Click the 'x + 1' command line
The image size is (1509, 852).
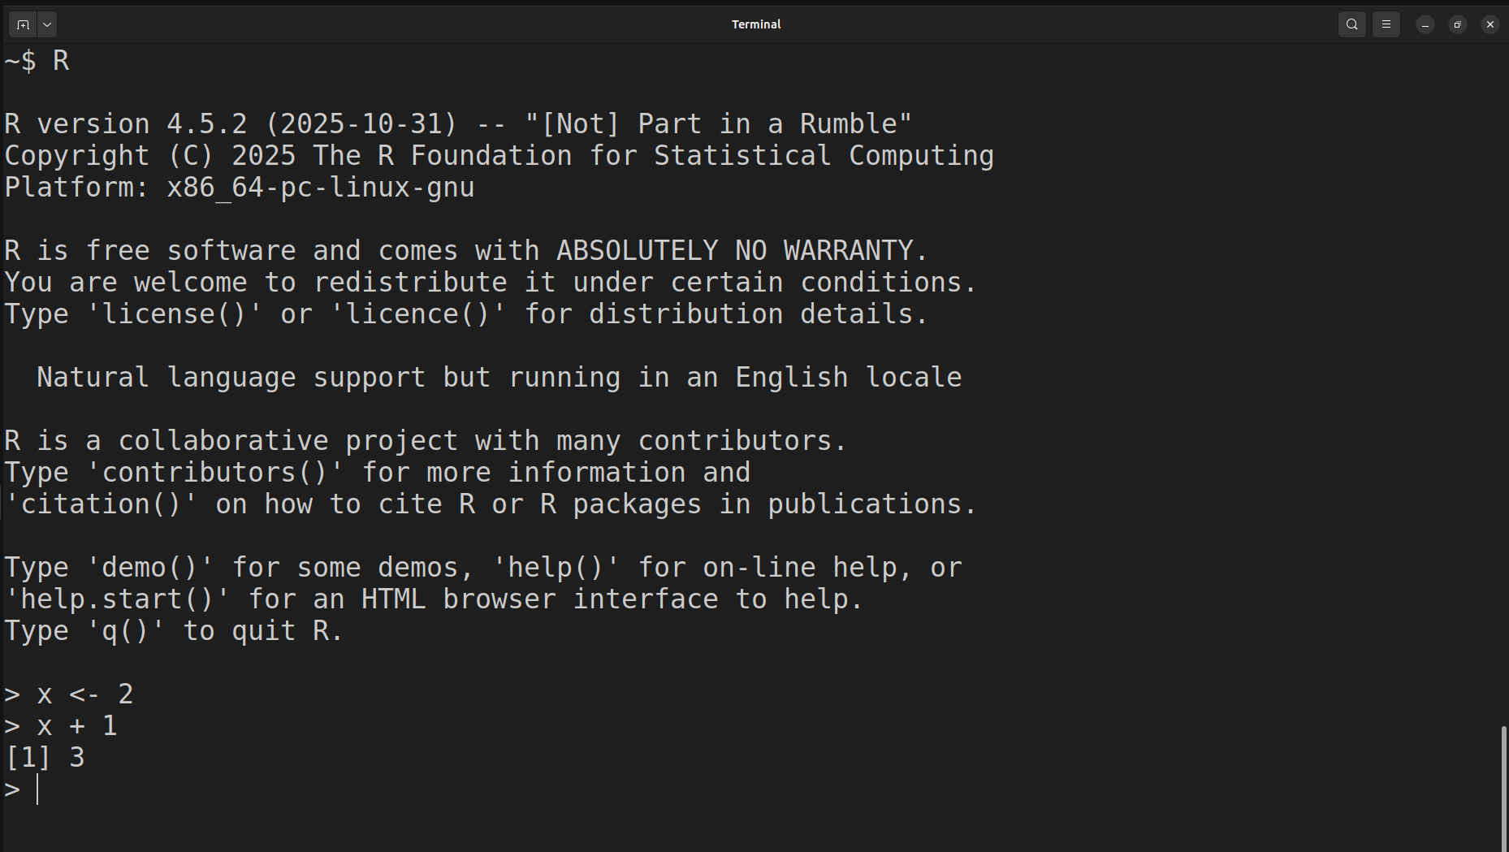point(76,726)
